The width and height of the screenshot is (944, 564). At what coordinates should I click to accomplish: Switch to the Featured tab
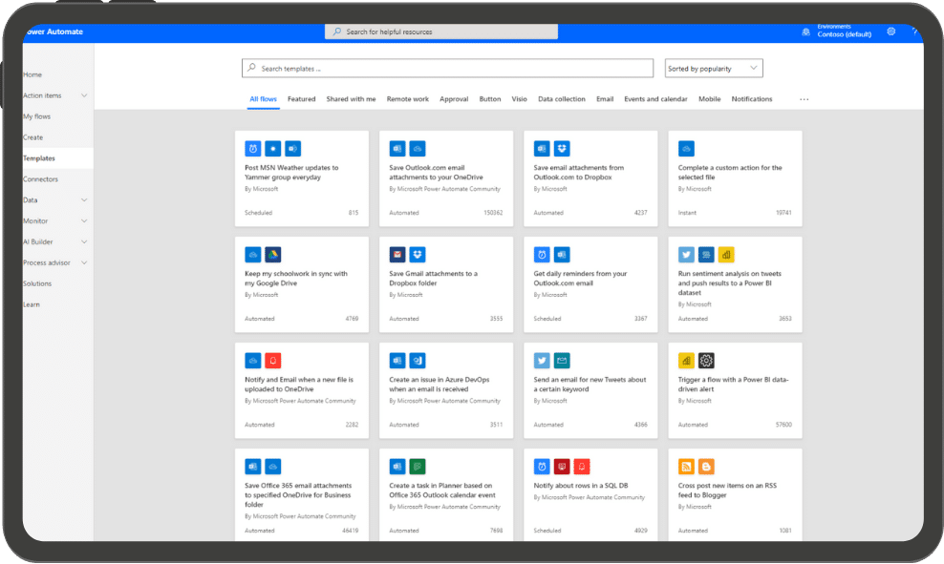[x=302, y=99]
